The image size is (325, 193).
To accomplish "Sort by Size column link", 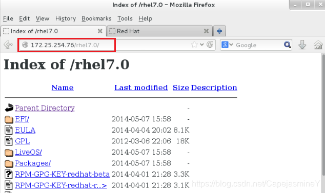I will click(x=181, y=88).
